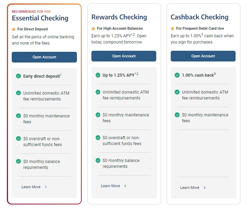Click green checkmark next to Early direct deposit
This screenshot has width=248, height=211.
[18, 76]
